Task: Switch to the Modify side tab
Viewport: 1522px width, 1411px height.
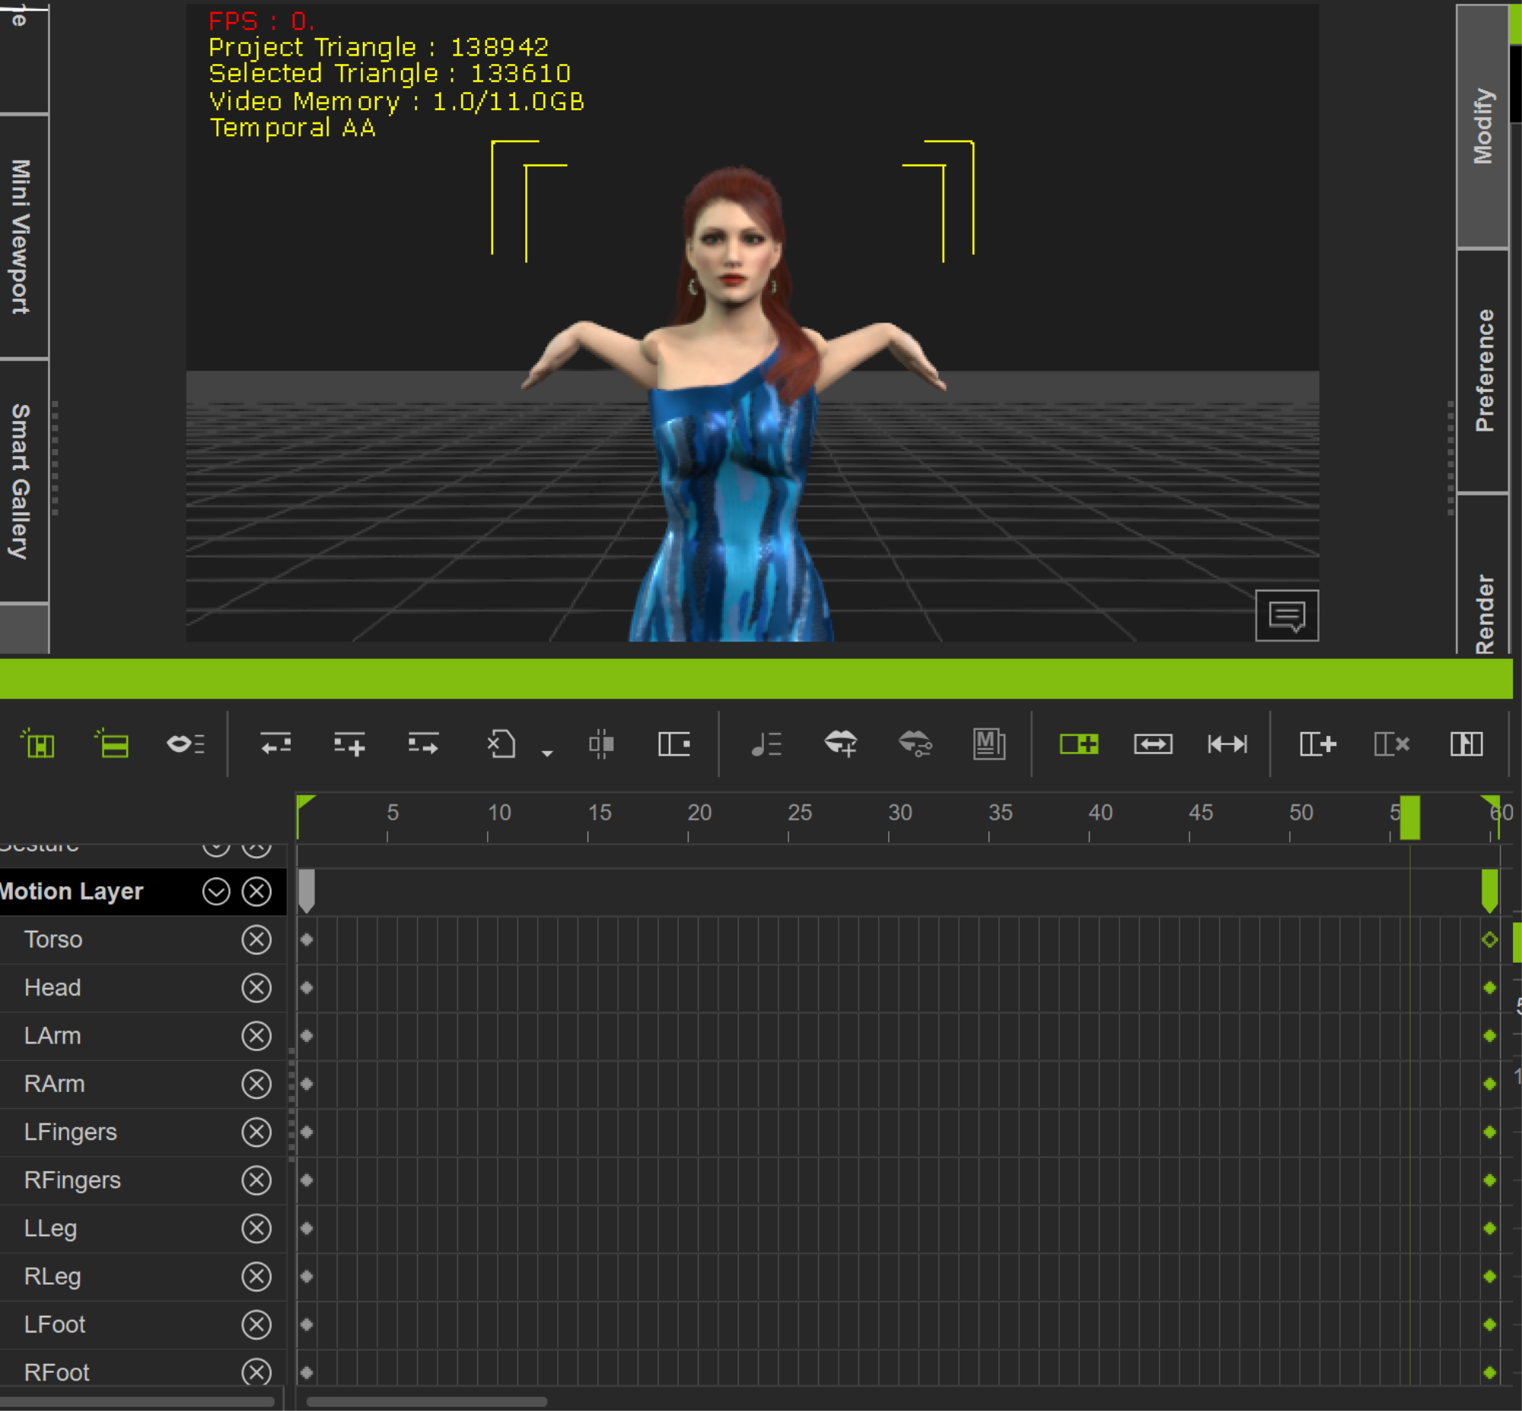Action: pos(1483,126)
